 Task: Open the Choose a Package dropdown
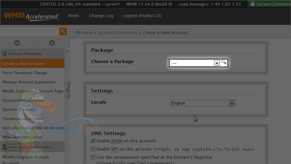pos(195,63)
